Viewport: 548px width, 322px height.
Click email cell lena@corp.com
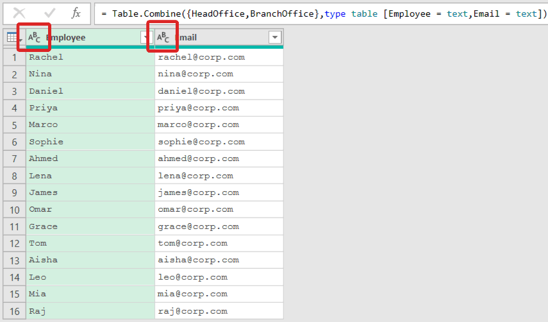[x=219, y=176]
